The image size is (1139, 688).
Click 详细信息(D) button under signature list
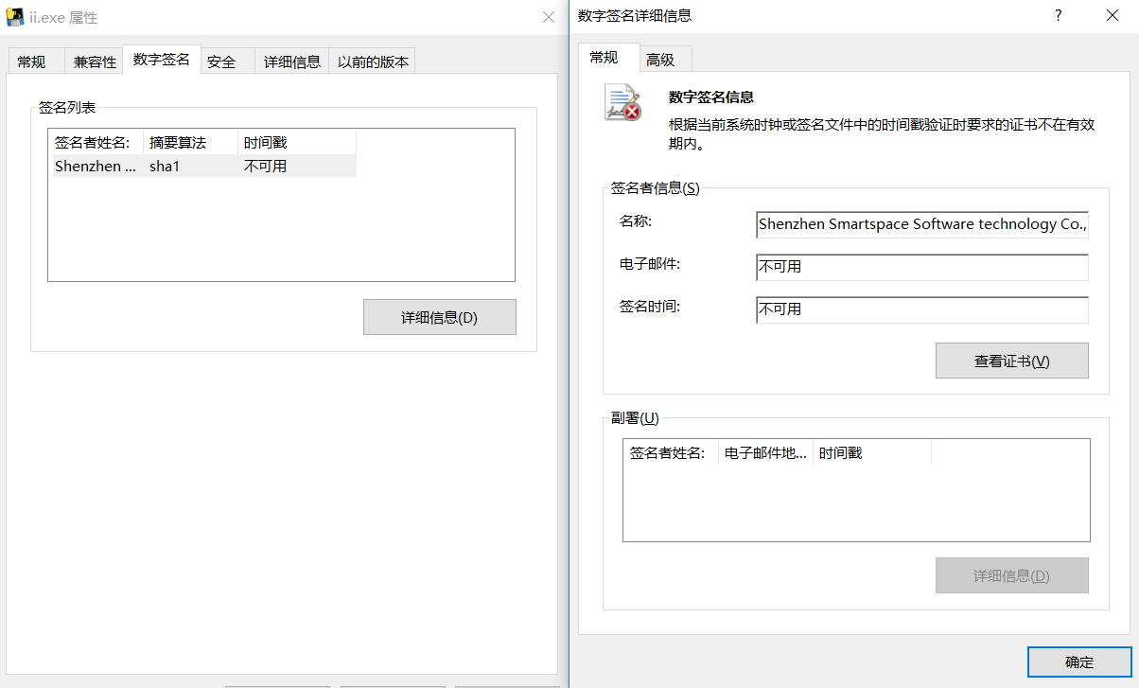tap(440, 317)
